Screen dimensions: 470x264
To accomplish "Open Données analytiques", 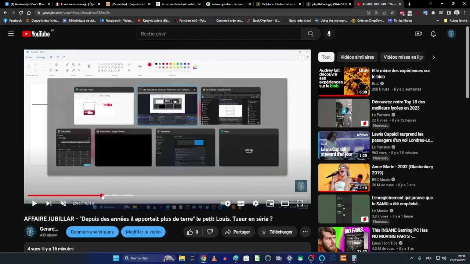I will [92, 232].
